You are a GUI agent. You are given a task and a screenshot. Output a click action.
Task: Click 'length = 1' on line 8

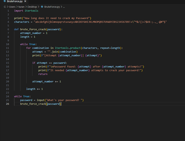tap(28, 37)
